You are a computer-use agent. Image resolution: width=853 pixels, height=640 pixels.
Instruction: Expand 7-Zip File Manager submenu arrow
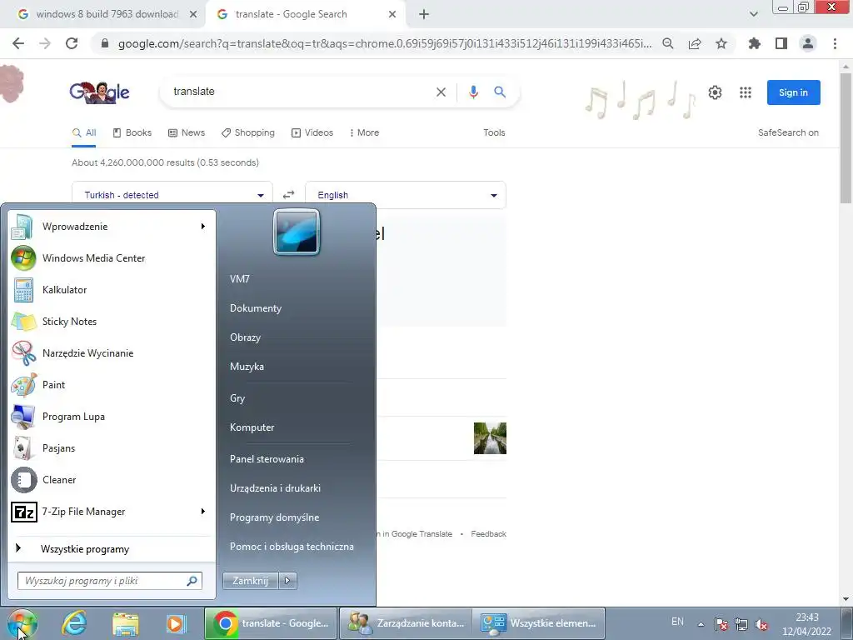[203, 512]
